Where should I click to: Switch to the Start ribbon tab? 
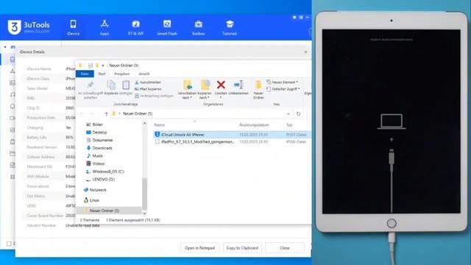click(x=102, y=74)
